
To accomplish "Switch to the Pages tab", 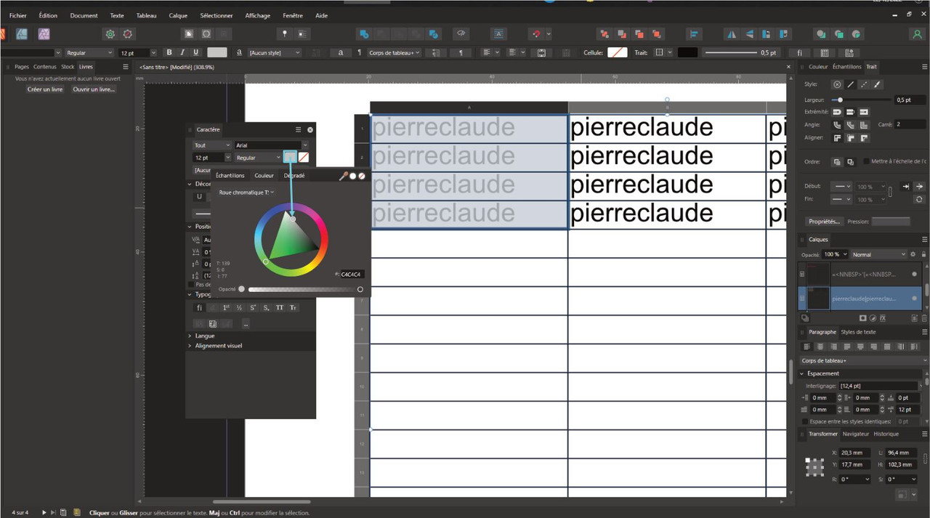I will pos(22,67).
